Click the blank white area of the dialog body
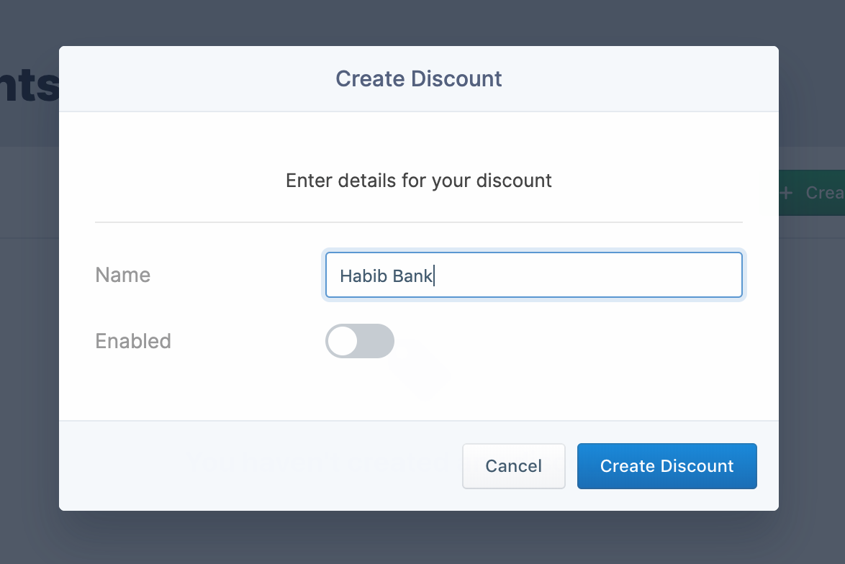The height and width of the screenshot is (564, 845). (576, 374)
